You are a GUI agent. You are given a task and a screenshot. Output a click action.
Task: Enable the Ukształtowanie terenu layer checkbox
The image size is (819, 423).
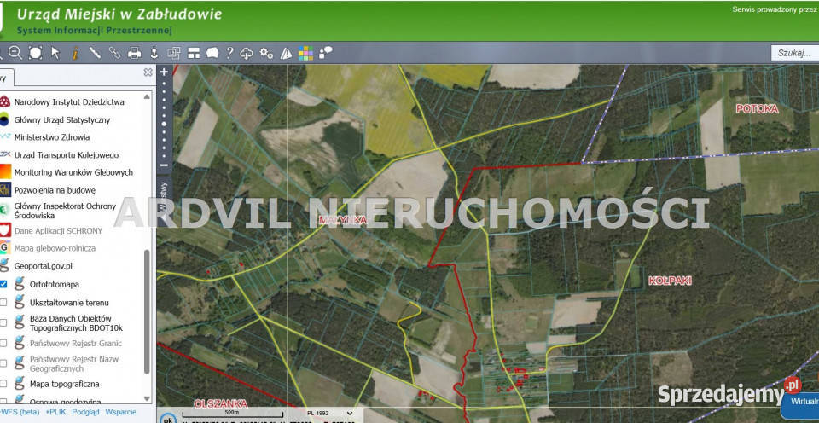[x=4, y=303]
